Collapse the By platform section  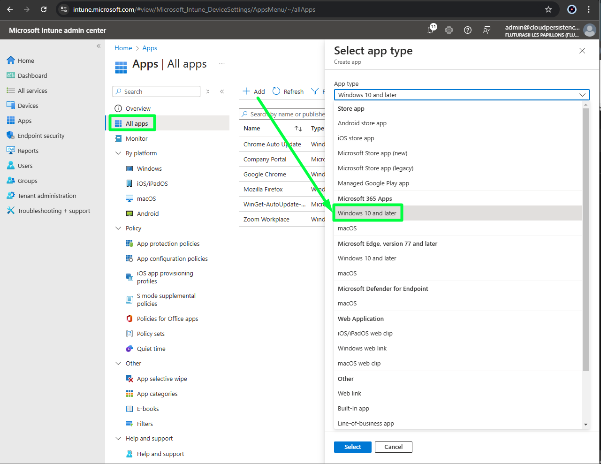click(x=118, y=153)
